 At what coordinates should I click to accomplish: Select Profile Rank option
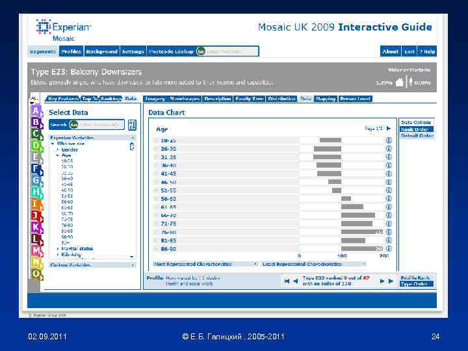[415, 278]
